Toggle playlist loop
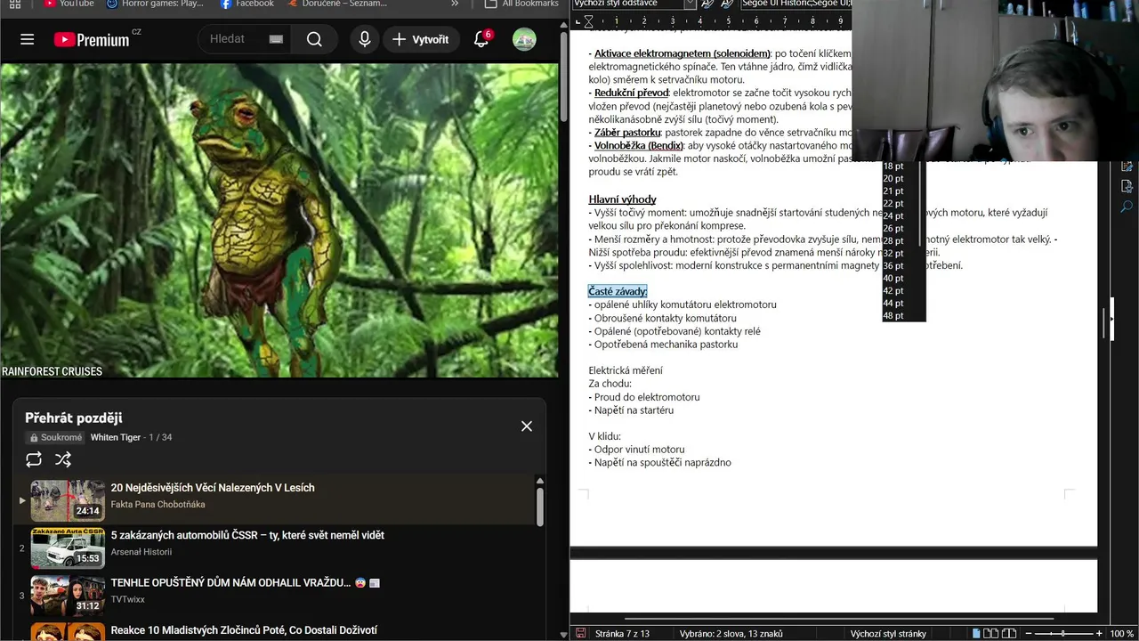The height and width of the screenshot is (641, 1139). coord(34,459)
